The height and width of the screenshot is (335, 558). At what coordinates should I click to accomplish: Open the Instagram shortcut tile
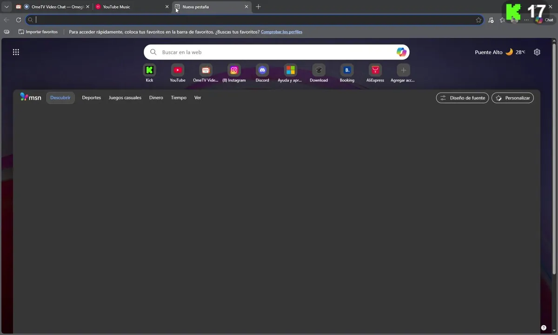(x=234, y=73)
